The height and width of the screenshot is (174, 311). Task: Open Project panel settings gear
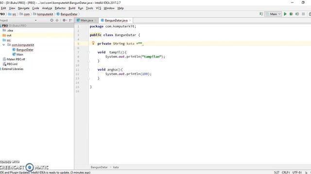65,20
